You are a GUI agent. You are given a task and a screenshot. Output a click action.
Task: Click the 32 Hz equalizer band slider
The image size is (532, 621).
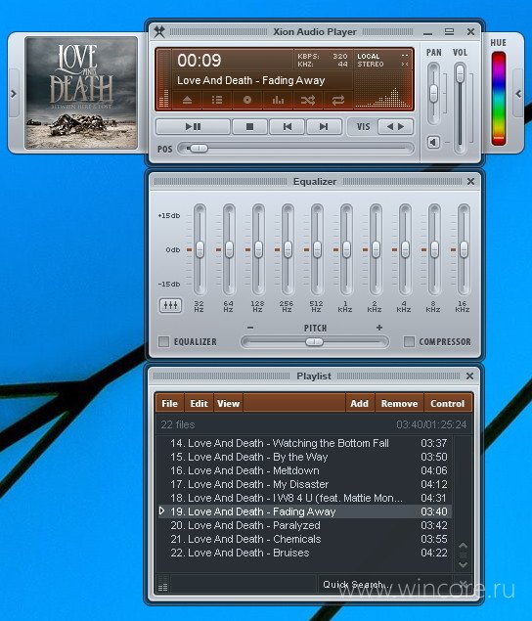point(199,249)
